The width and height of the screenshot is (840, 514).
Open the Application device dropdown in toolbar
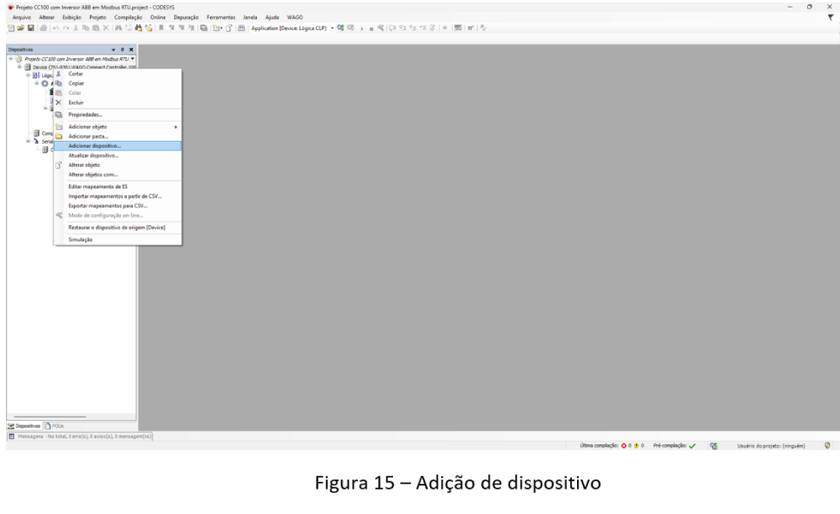click(331, 27)
